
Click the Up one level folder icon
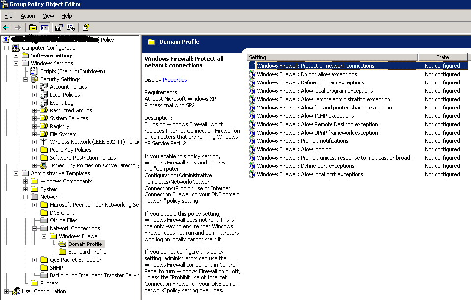click(33, 27)
